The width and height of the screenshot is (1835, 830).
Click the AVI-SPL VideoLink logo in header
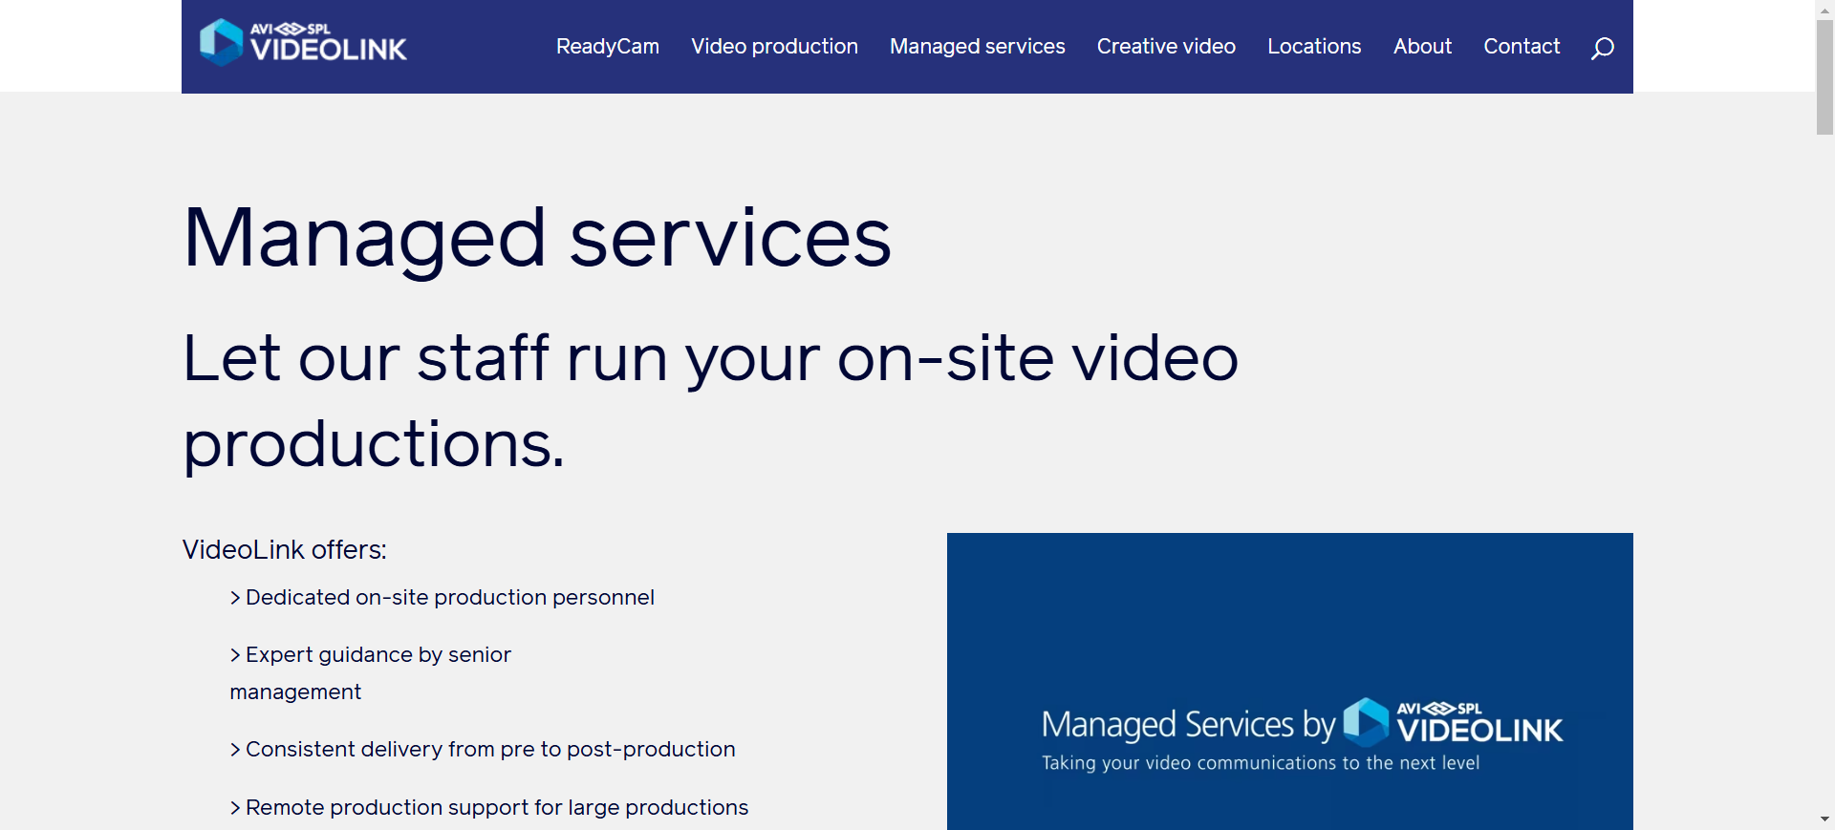[x=303, y=43]
